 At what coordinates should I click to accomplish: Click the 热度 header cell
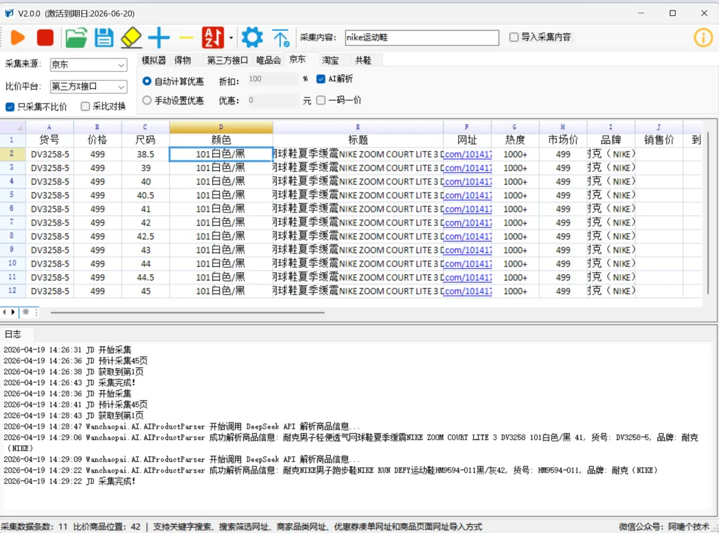click(x=515, y=140)
